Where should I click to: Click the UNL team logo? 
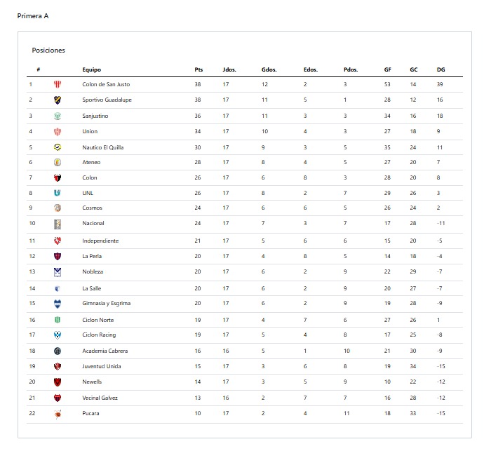(58, 193)
